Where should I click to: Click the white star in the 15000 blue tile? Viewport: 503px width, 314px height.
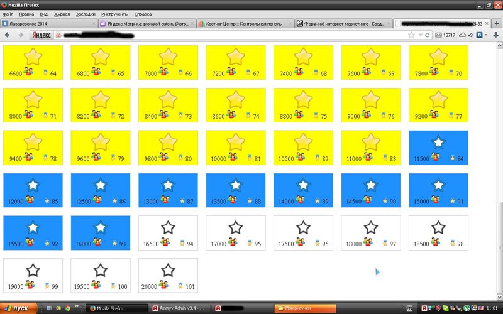tap(438, 185)
